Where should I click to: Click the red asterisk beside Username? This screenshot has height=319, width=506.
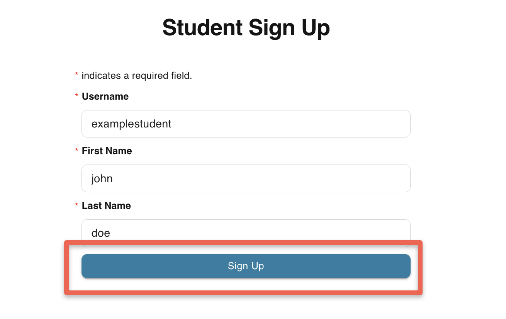pos(76,95)
